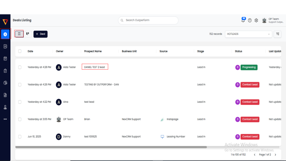Screen dimensions: 286x161
Task: Expand the HOTLEADS view dropdown
Action: [x=248, y=34]
